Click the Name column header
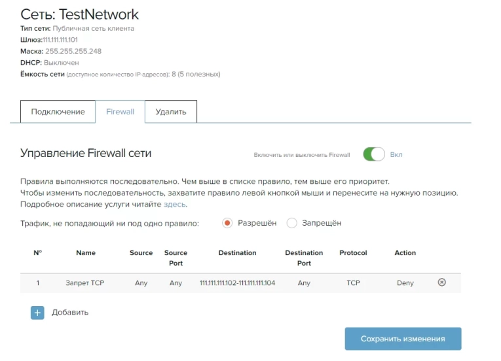 (86, 252)
